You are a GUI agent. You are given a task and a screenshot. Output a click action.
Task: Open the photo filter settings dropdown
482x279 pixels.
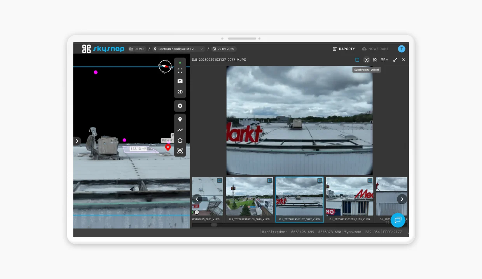(385, 60)
